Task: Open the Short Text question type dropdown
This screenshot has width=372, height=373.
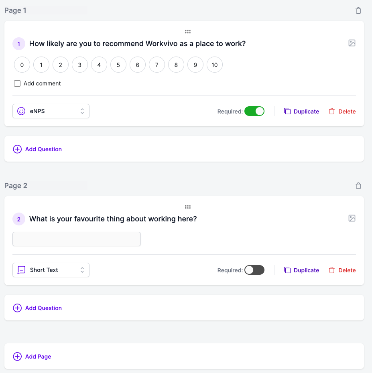Action: point(51,270)
